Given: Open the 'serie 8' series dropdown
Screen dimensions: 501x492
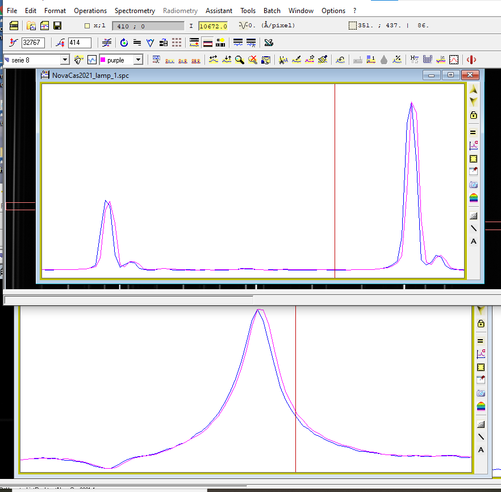Looking at the screenshot, I should (x=64, y=60).
